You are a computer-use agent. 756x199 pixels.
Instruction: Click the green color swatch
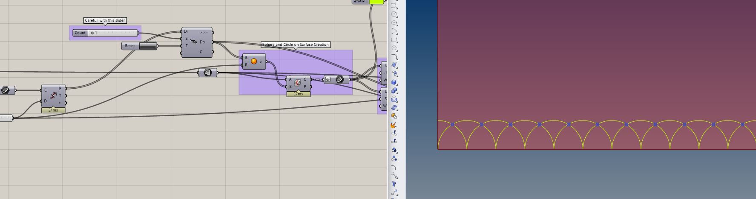tap(376, 2)
